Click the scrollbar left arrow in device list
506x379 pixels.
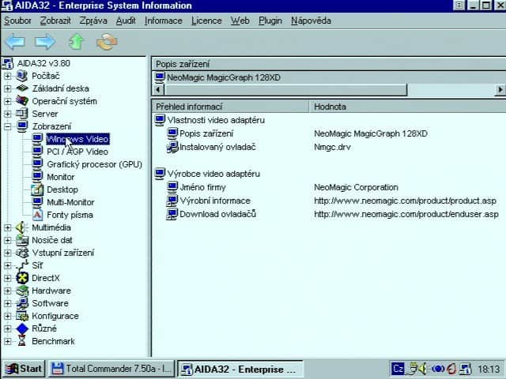tap(158, 89)
